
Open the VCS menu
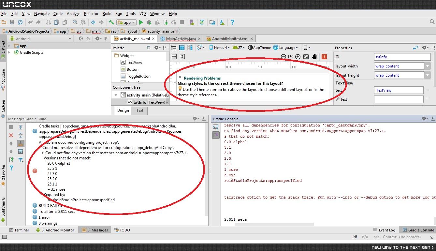click(x=143, y=14)
